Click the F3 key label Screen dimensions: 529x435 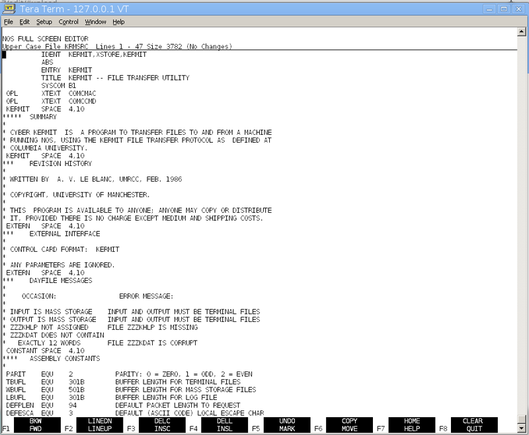131,429
